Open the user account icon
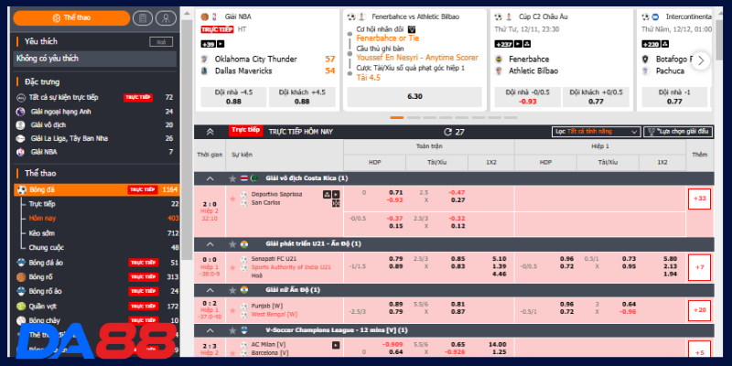This screenshot has height=366, width=732. coord(166,18)
